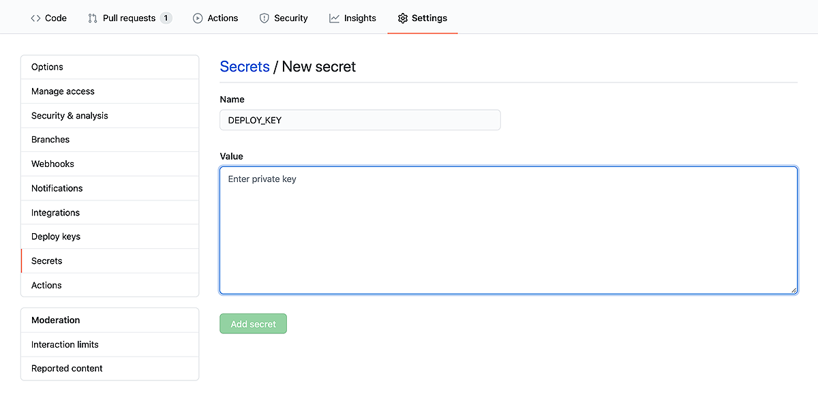
Task: Focus the DEPLOY_KEY name field
Action: pos(360,120)
